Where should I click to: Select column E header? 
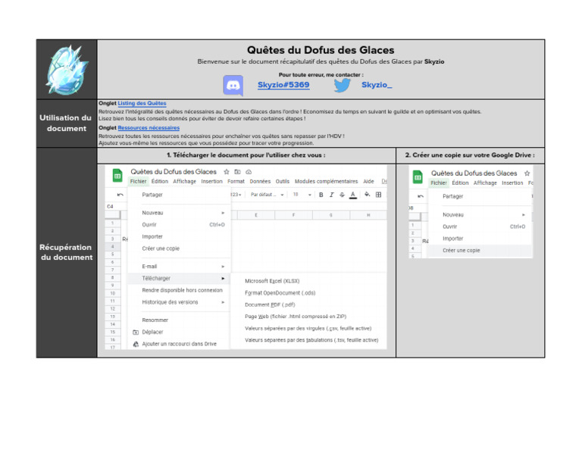(x=256, y=215)
